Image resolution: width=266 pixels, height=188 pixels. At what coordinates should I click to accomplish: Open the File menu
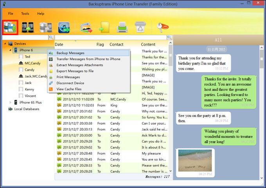tap(11, 14)
